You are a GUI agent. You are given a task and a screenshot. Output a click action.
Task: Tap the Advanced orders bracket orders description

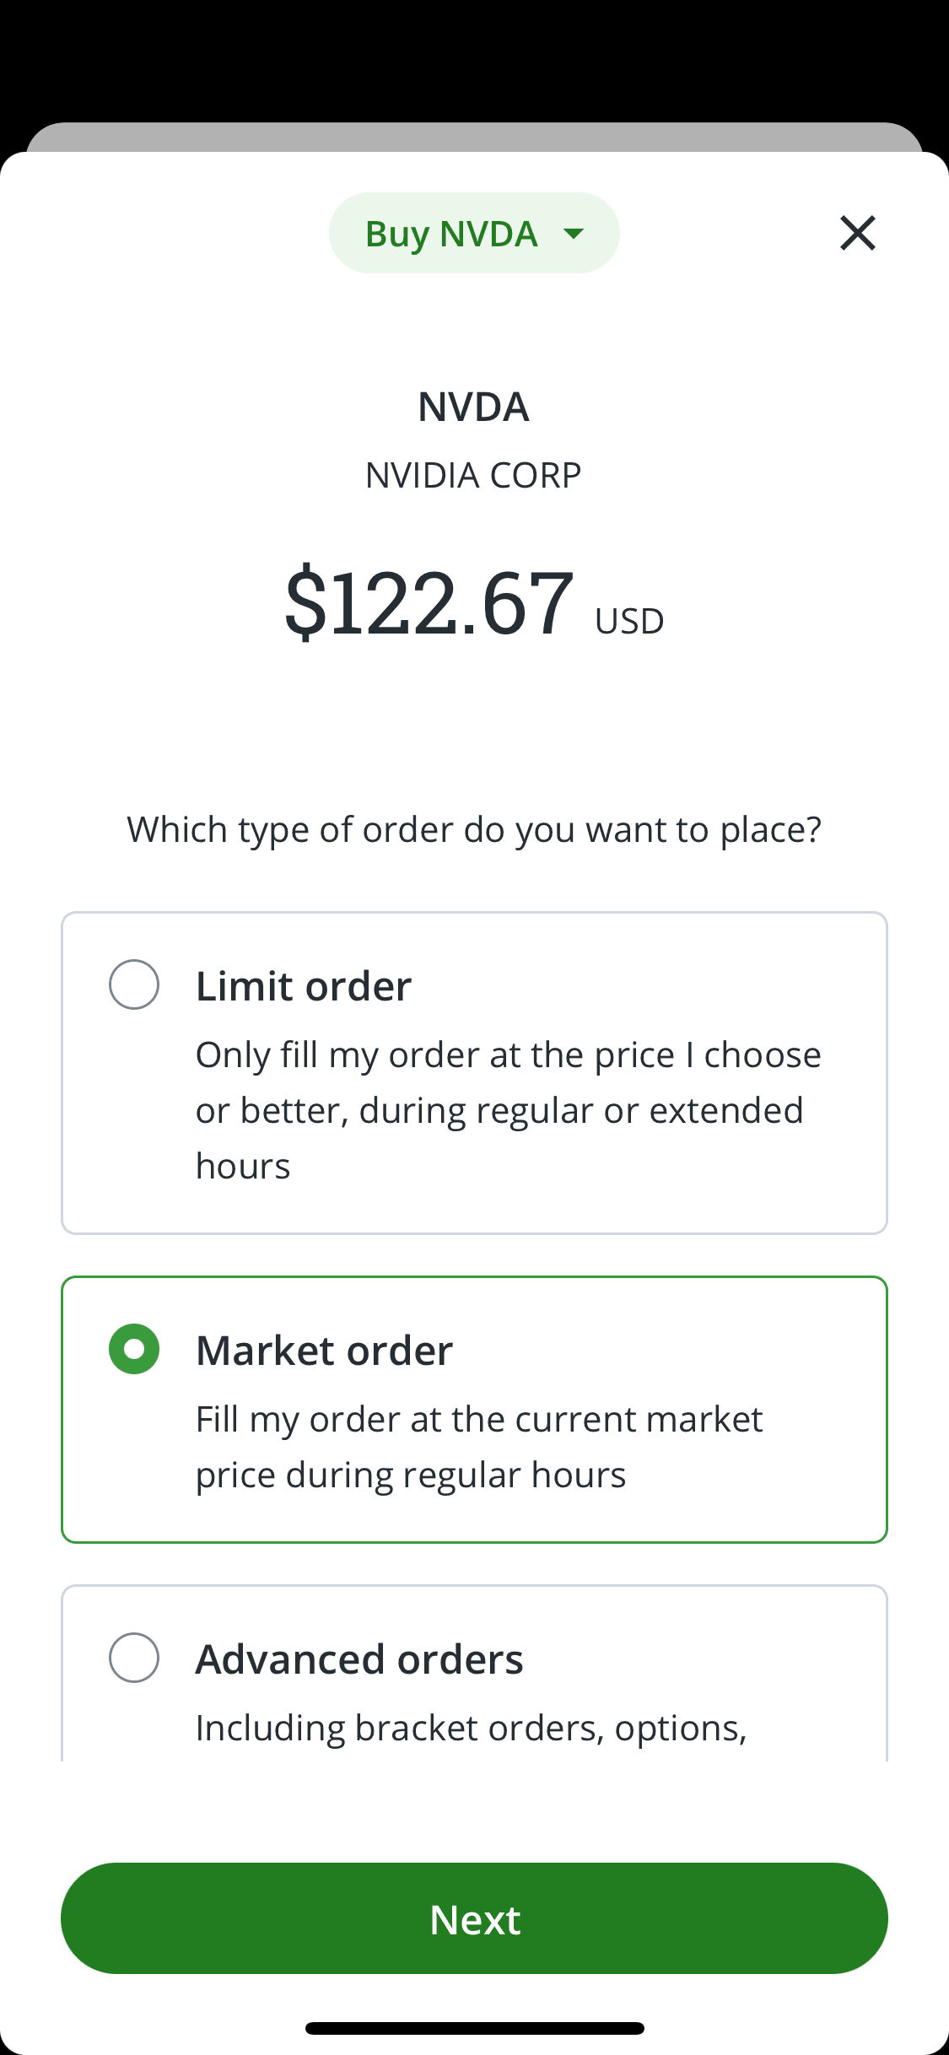point(471,1728)
